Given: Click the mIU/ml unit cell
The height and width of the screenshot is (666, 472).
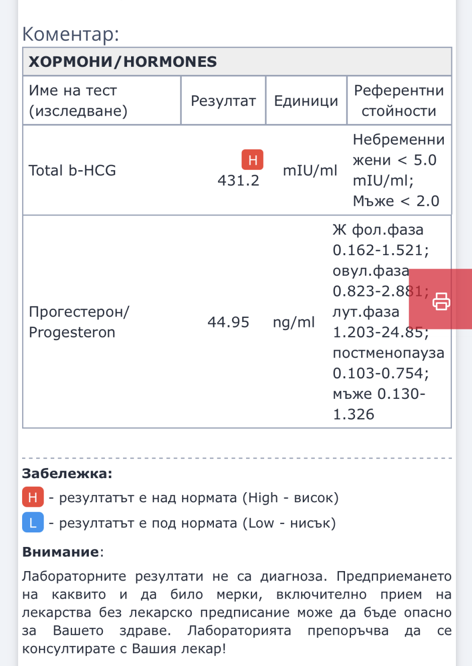Looking at the screenshot, I should (310, 170).
